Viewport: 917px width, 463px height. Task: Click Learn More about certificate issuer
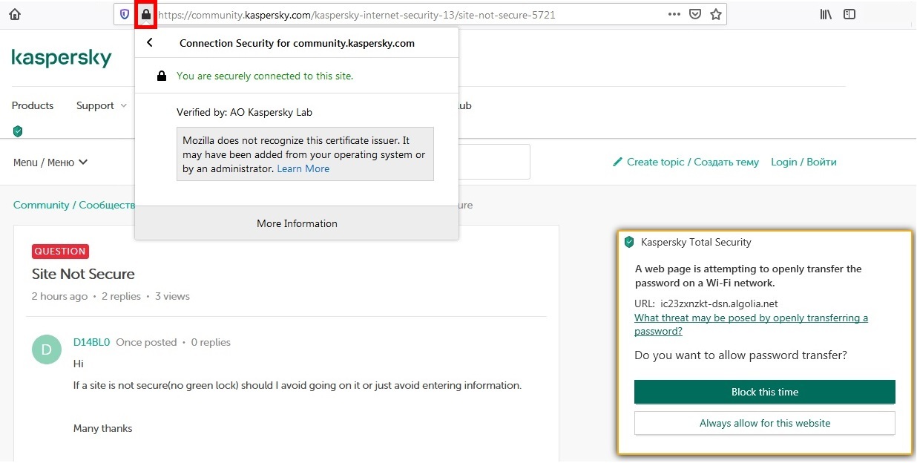click(x=303, y=168)
